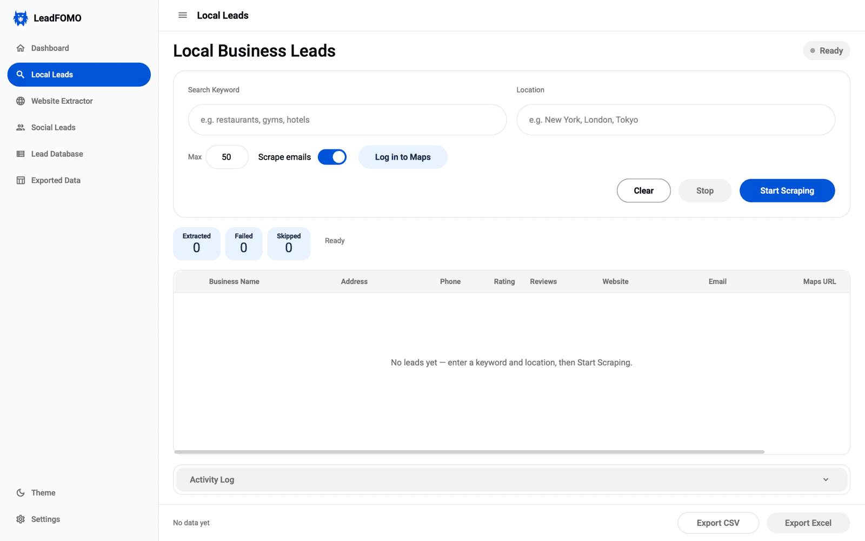The width and height of the screenshot is (865, 541).
Task: Click the Lead Database list icon
Action: pyautogui.click(x=21, y=154)
